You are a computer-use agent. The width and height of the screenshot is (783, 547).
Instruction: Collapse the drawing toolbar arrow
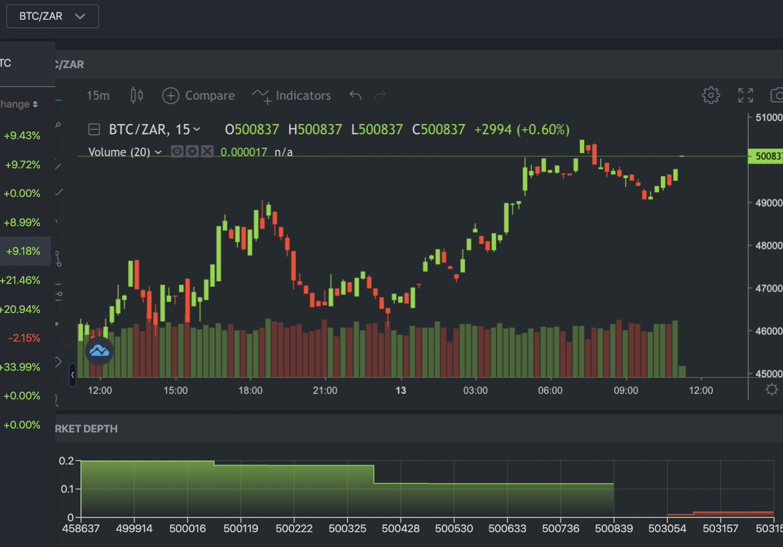[x=72, y=374]
